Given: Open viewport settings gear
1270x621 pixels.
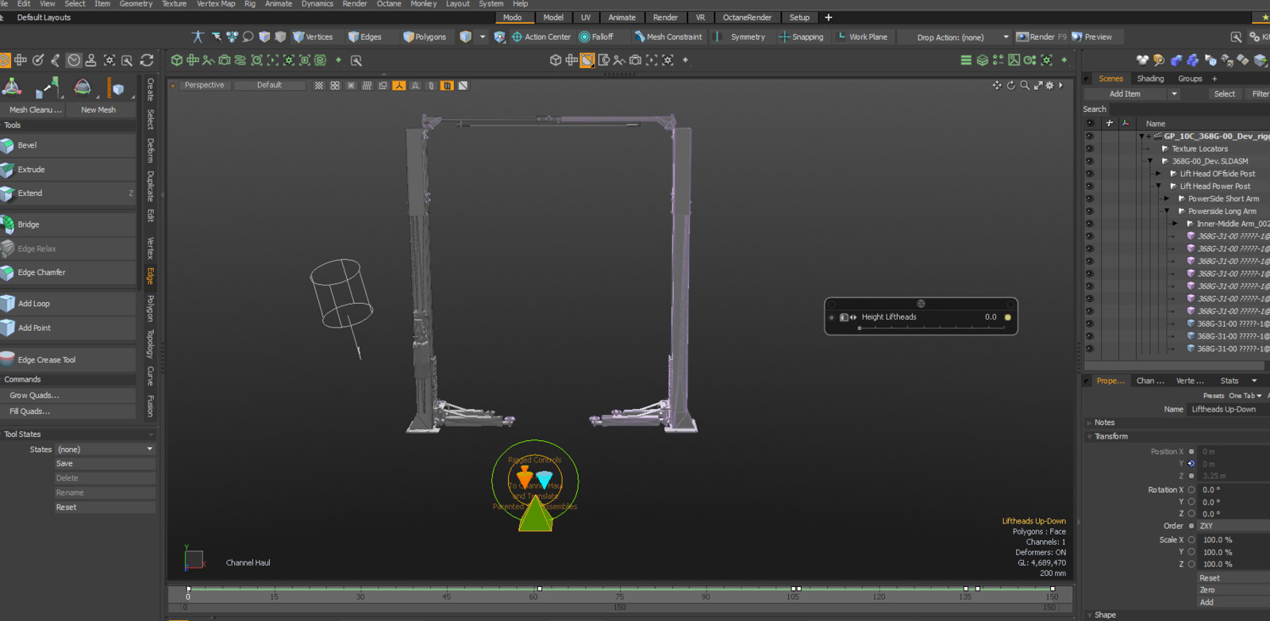Looking at the screenshot, I should [x=1049, y=85].
